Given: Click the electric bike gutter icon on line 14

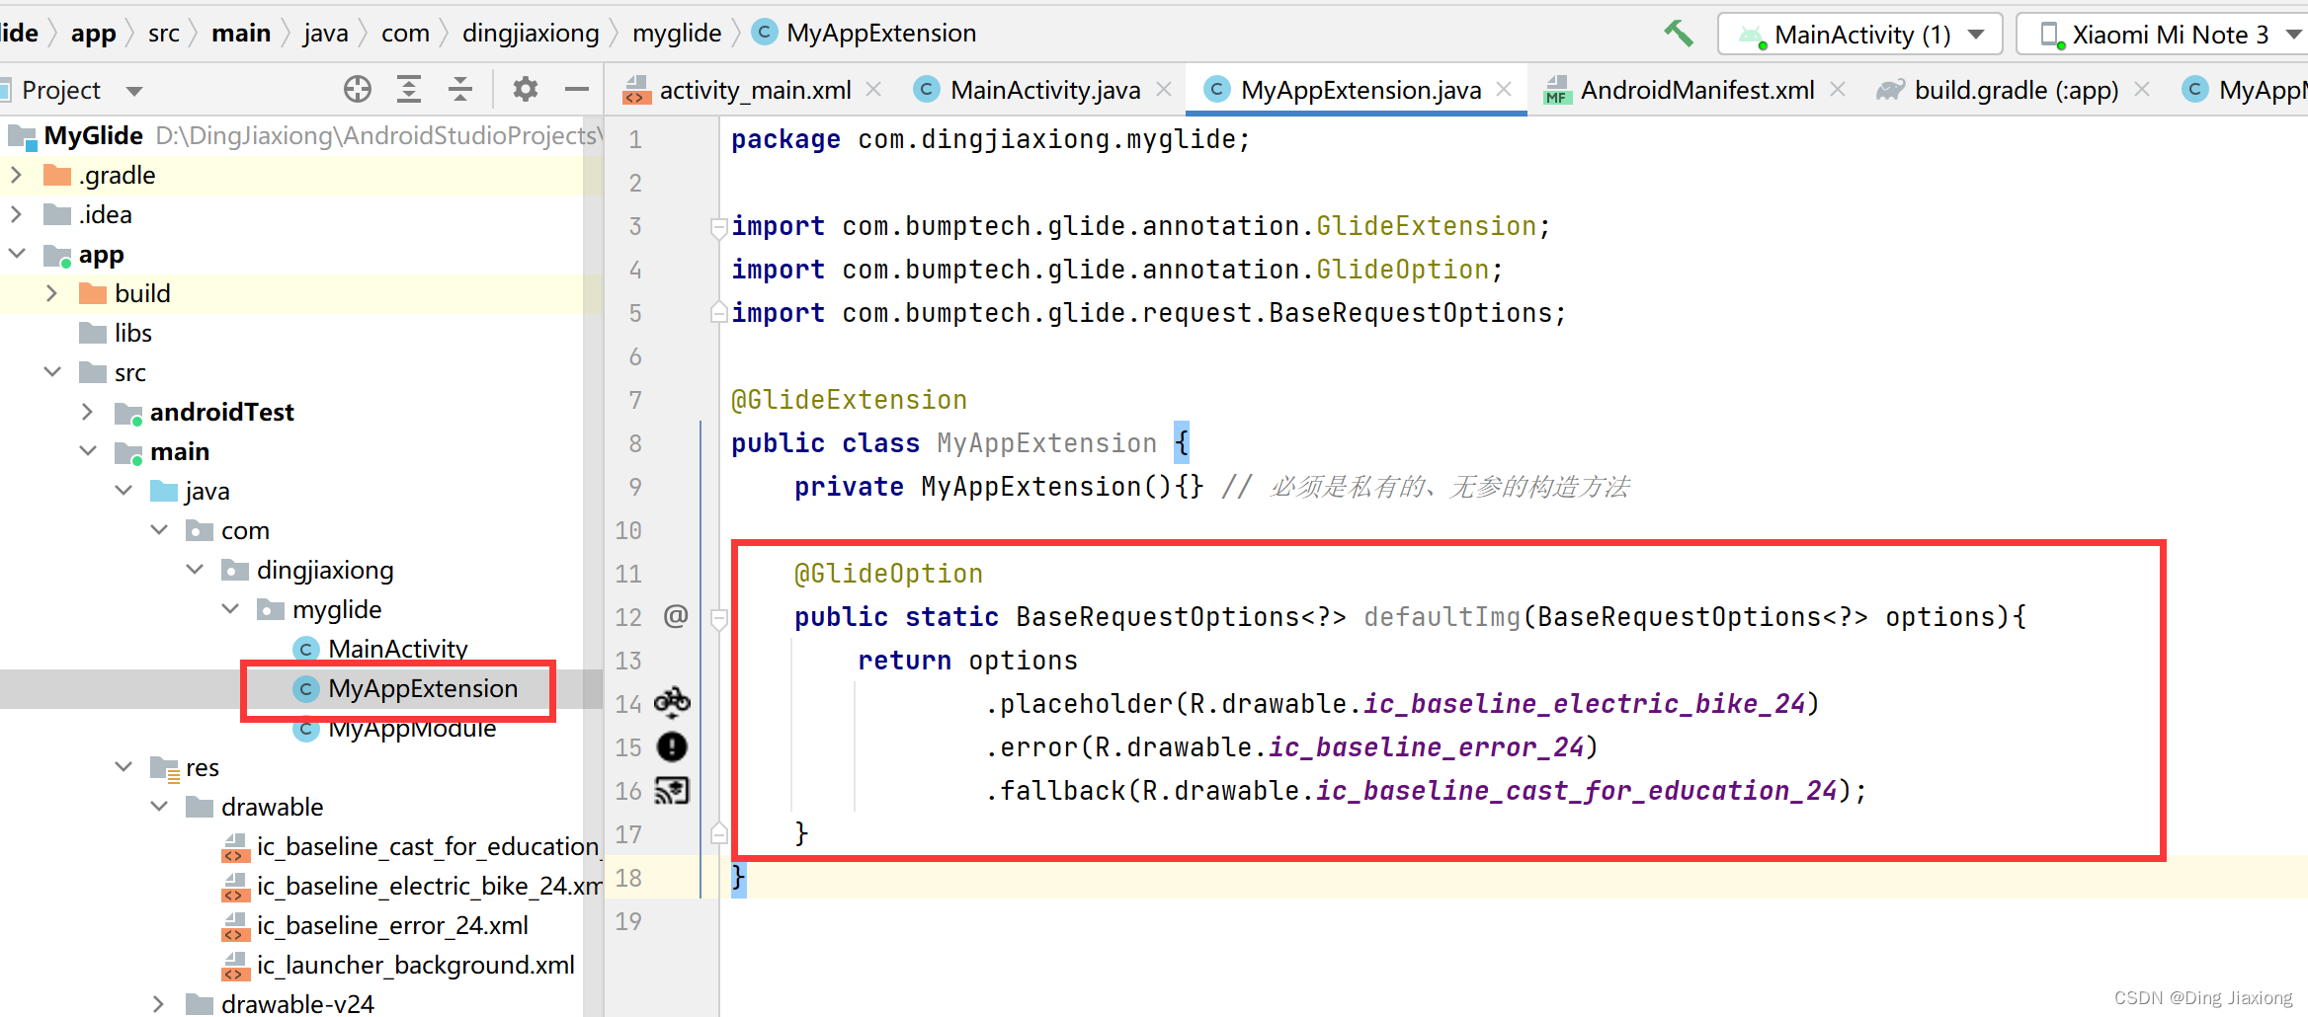Looking at the screenshot, I should [672, 703].
